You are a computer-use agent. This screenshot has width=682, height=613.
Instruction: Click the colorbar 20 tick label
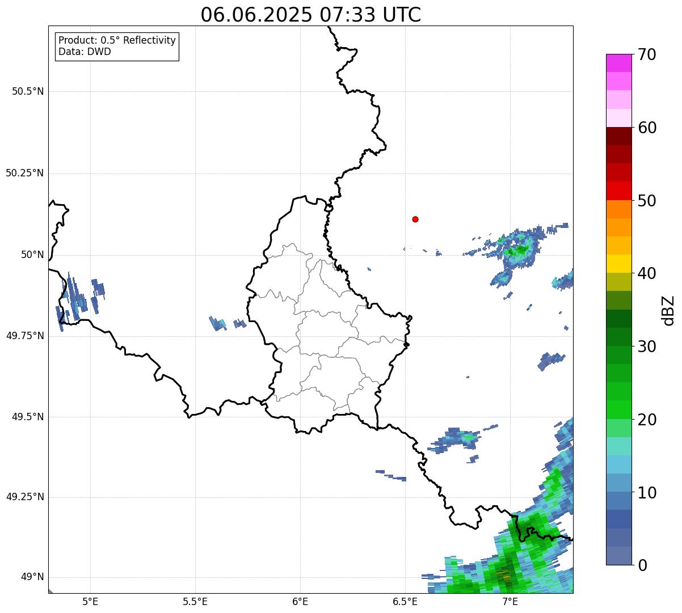point(647,420)
